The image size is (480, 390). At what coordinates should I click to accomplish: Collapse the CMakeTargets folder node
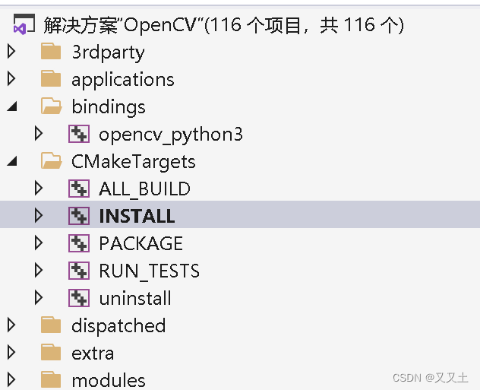click(12, 161)
